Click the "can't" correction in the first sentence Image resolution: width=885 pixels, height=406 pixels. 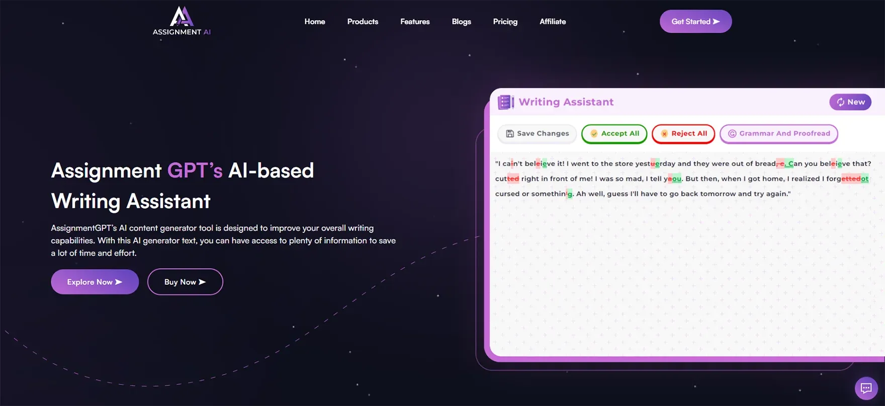[x=512, y=164]
